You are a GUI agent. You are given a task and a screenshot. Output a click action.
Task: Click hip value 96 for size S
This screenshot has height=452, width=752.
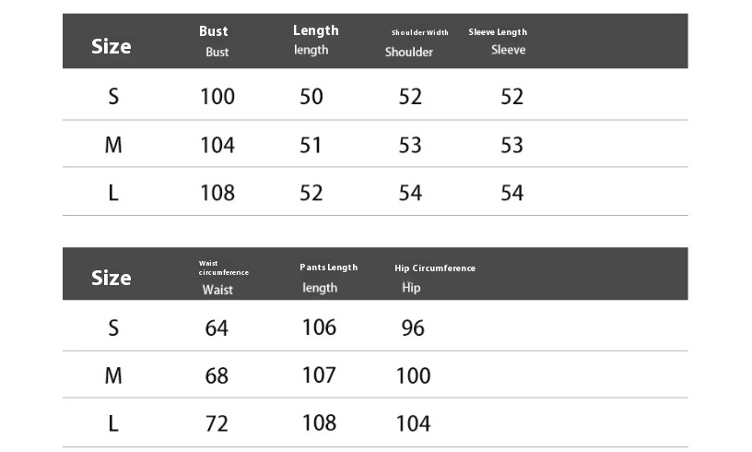[x=413, y=328]
